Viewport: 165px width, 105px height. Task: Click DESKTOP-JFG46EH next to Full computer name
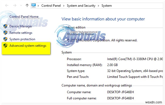[120, 98]
